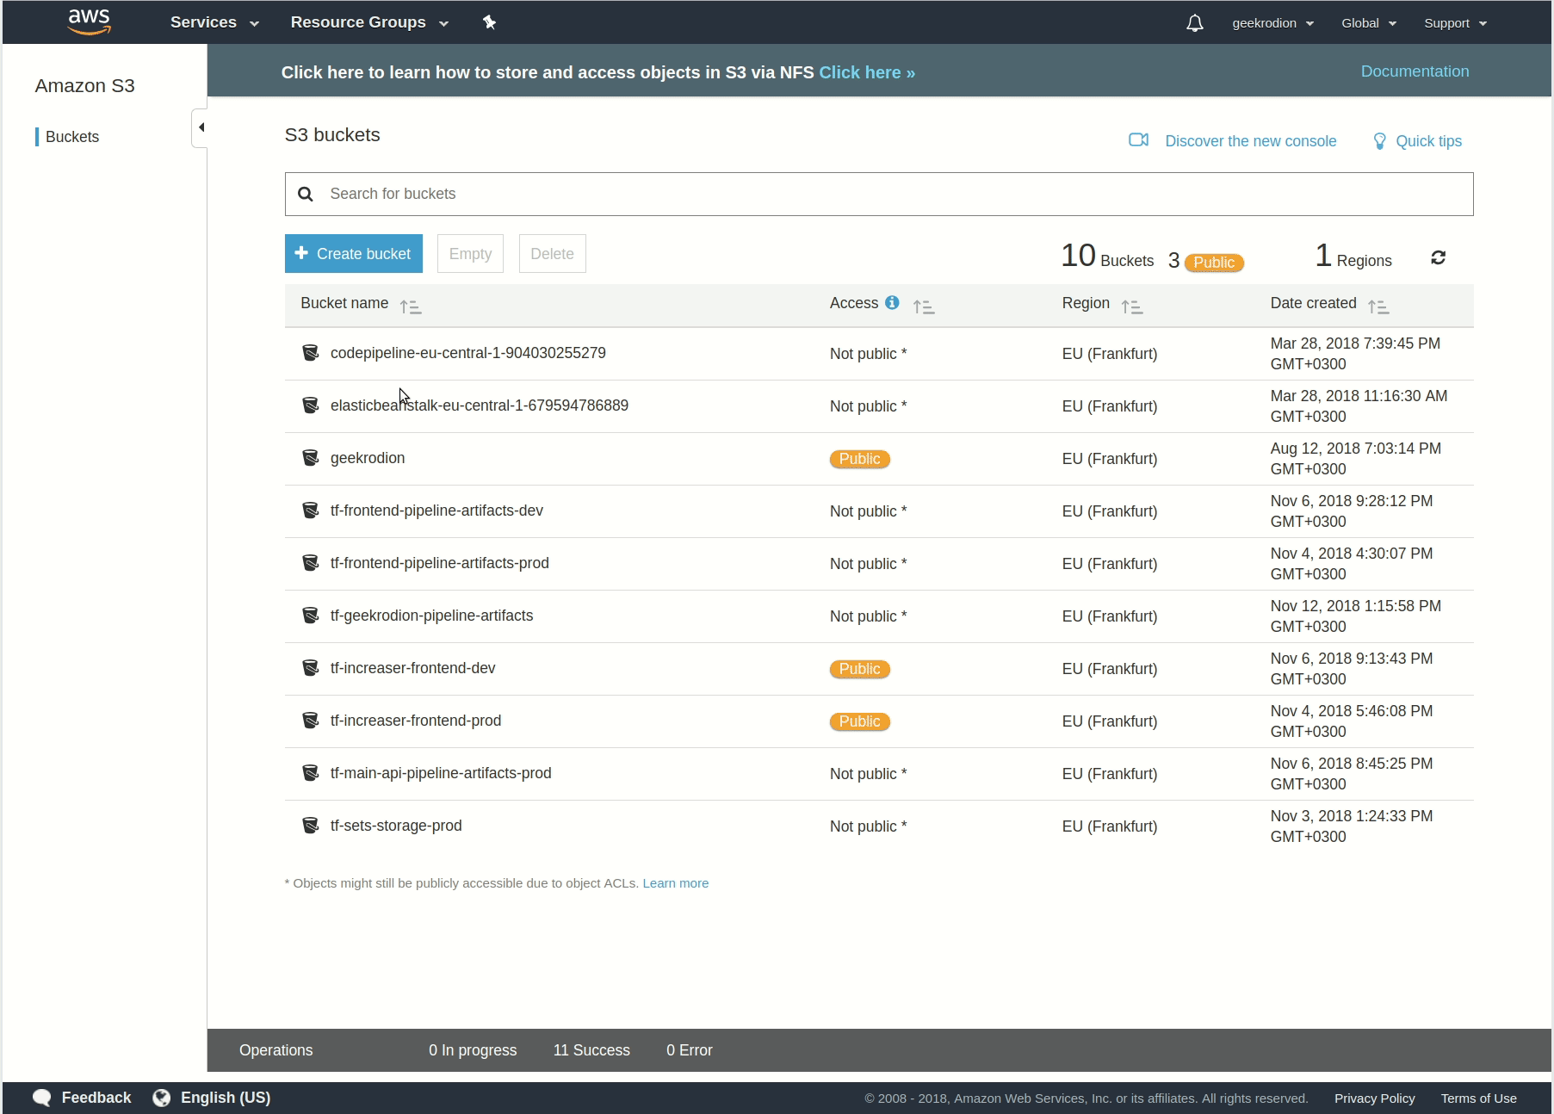Image resolution: width=1554 pixels, height=1114 pixels.
Task: Open the geekrodion account dropdown
Action: tap(1272, 23)
